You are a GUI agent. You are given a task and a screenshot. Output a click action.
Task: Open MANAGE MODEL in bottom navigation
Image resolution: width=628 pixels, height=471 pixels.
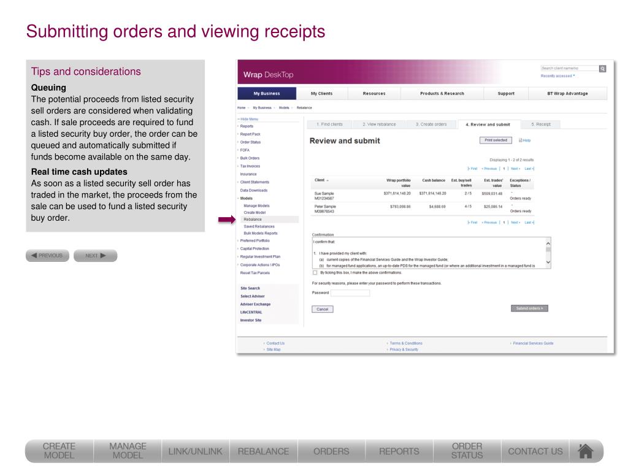(128, 451)
